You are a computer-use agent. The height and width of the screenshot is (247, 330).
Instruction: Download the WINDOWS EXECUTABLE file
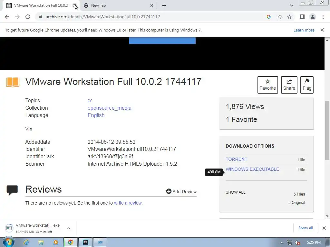pyautogui.click(x=252, y=169)
